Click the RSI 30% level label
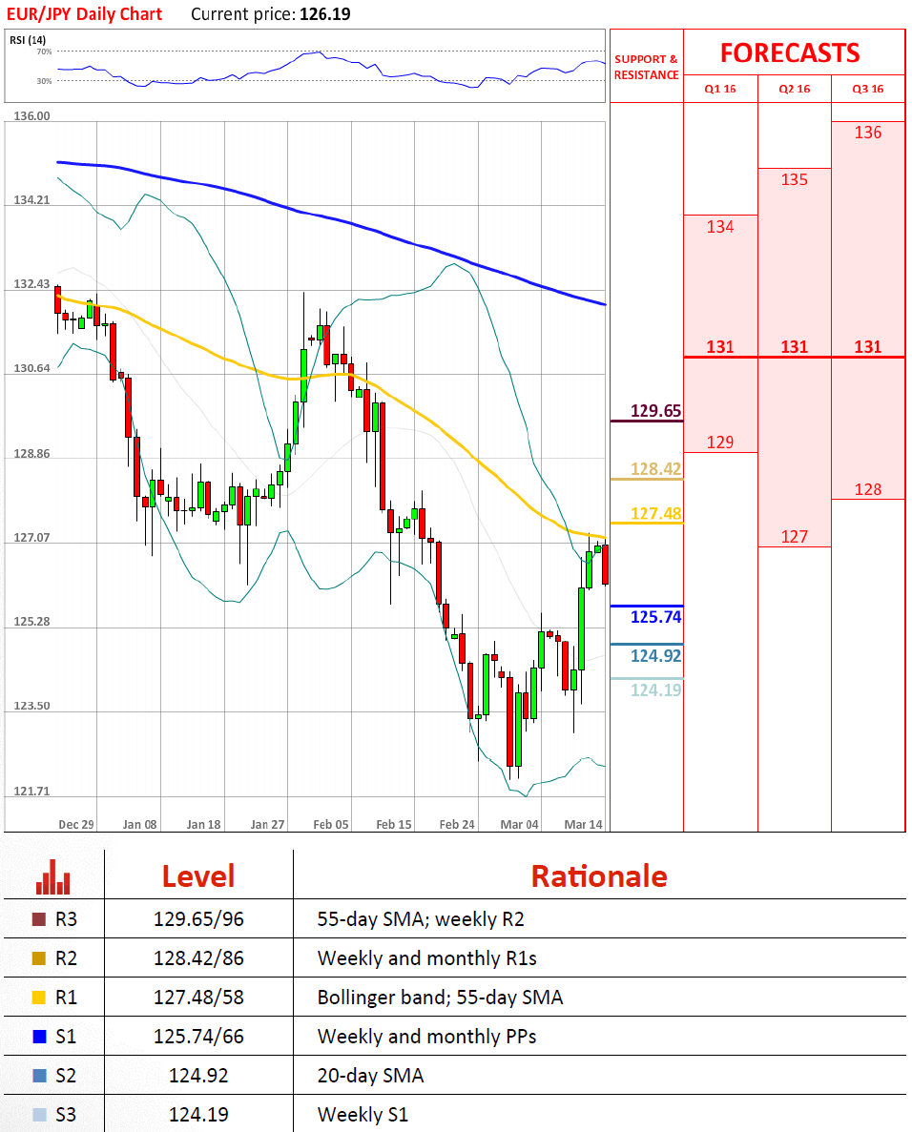The image size is (912, 1132). click(44, 81)
